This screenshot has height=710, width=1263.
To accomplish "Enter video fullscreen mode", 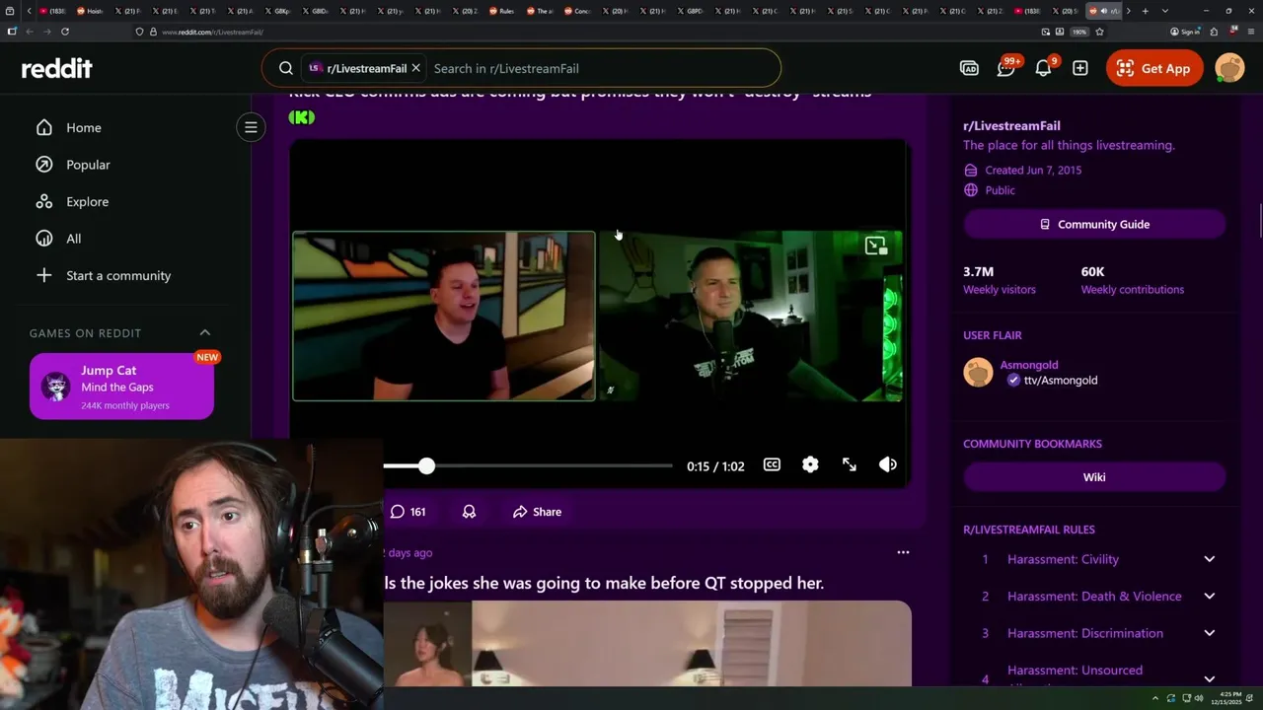I will pyautogui.click(x=850, y=464).
